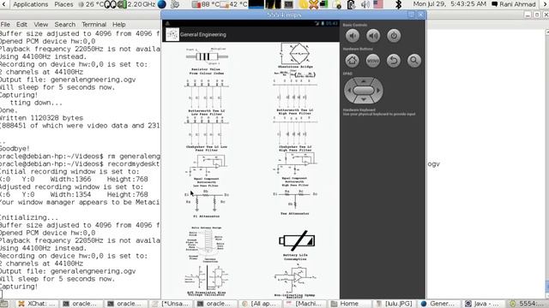
Task: Open the Rani Ahmad user menu
Action: point(514,4)
